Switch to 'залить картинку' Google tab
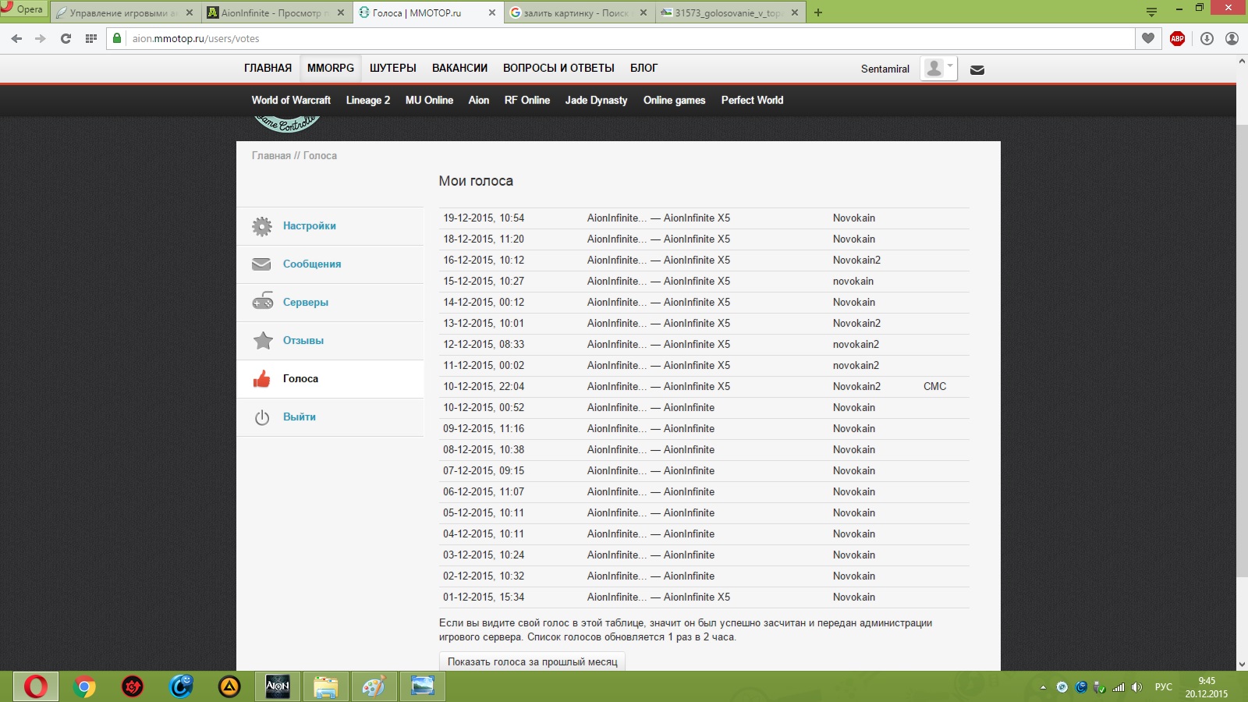1248x702 pixels. tap(578, 12)
